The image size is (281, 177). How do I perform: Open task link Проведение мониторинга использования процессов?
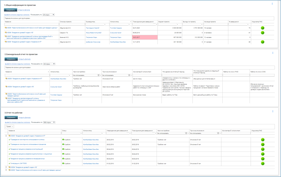click(x=28, y=144)
